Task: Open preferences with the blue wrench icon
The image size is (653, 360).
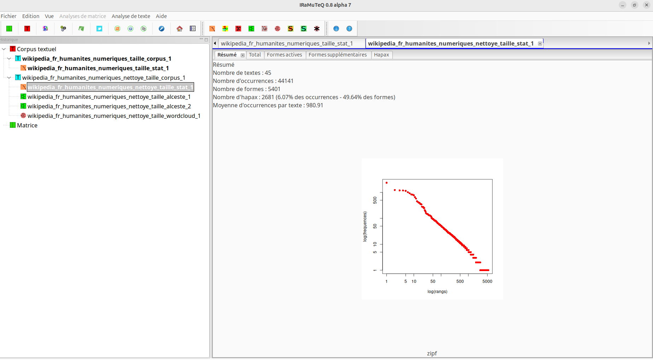Action: pos(162,29)
